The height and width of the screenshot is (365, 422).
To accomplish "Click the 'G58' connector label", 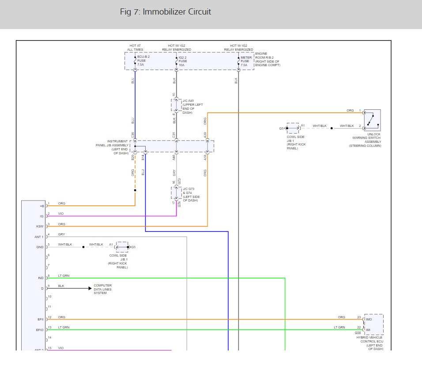I will point(358,333).
